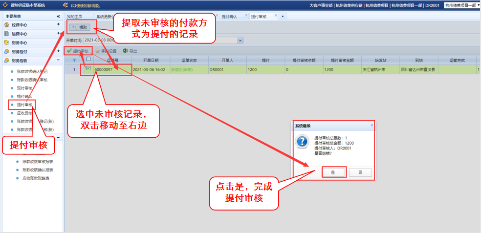
Task: Click the filter funnel icon in grid header
Action: [74, 60]
